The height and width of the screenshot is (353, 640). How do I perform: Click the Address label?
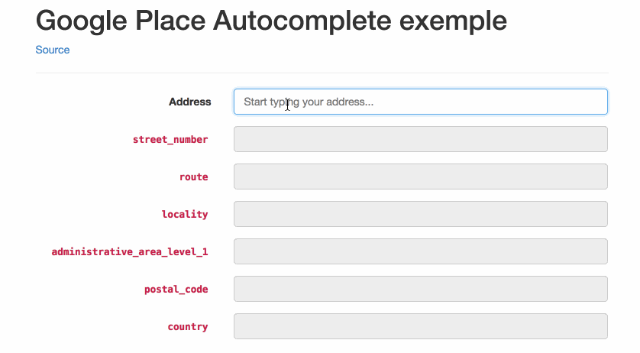(x=190, y=102)
